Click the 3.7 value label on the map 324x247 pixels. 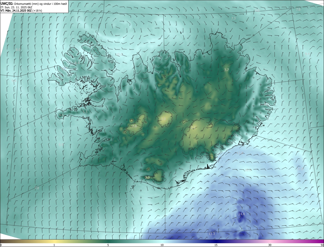pos(227,70)
